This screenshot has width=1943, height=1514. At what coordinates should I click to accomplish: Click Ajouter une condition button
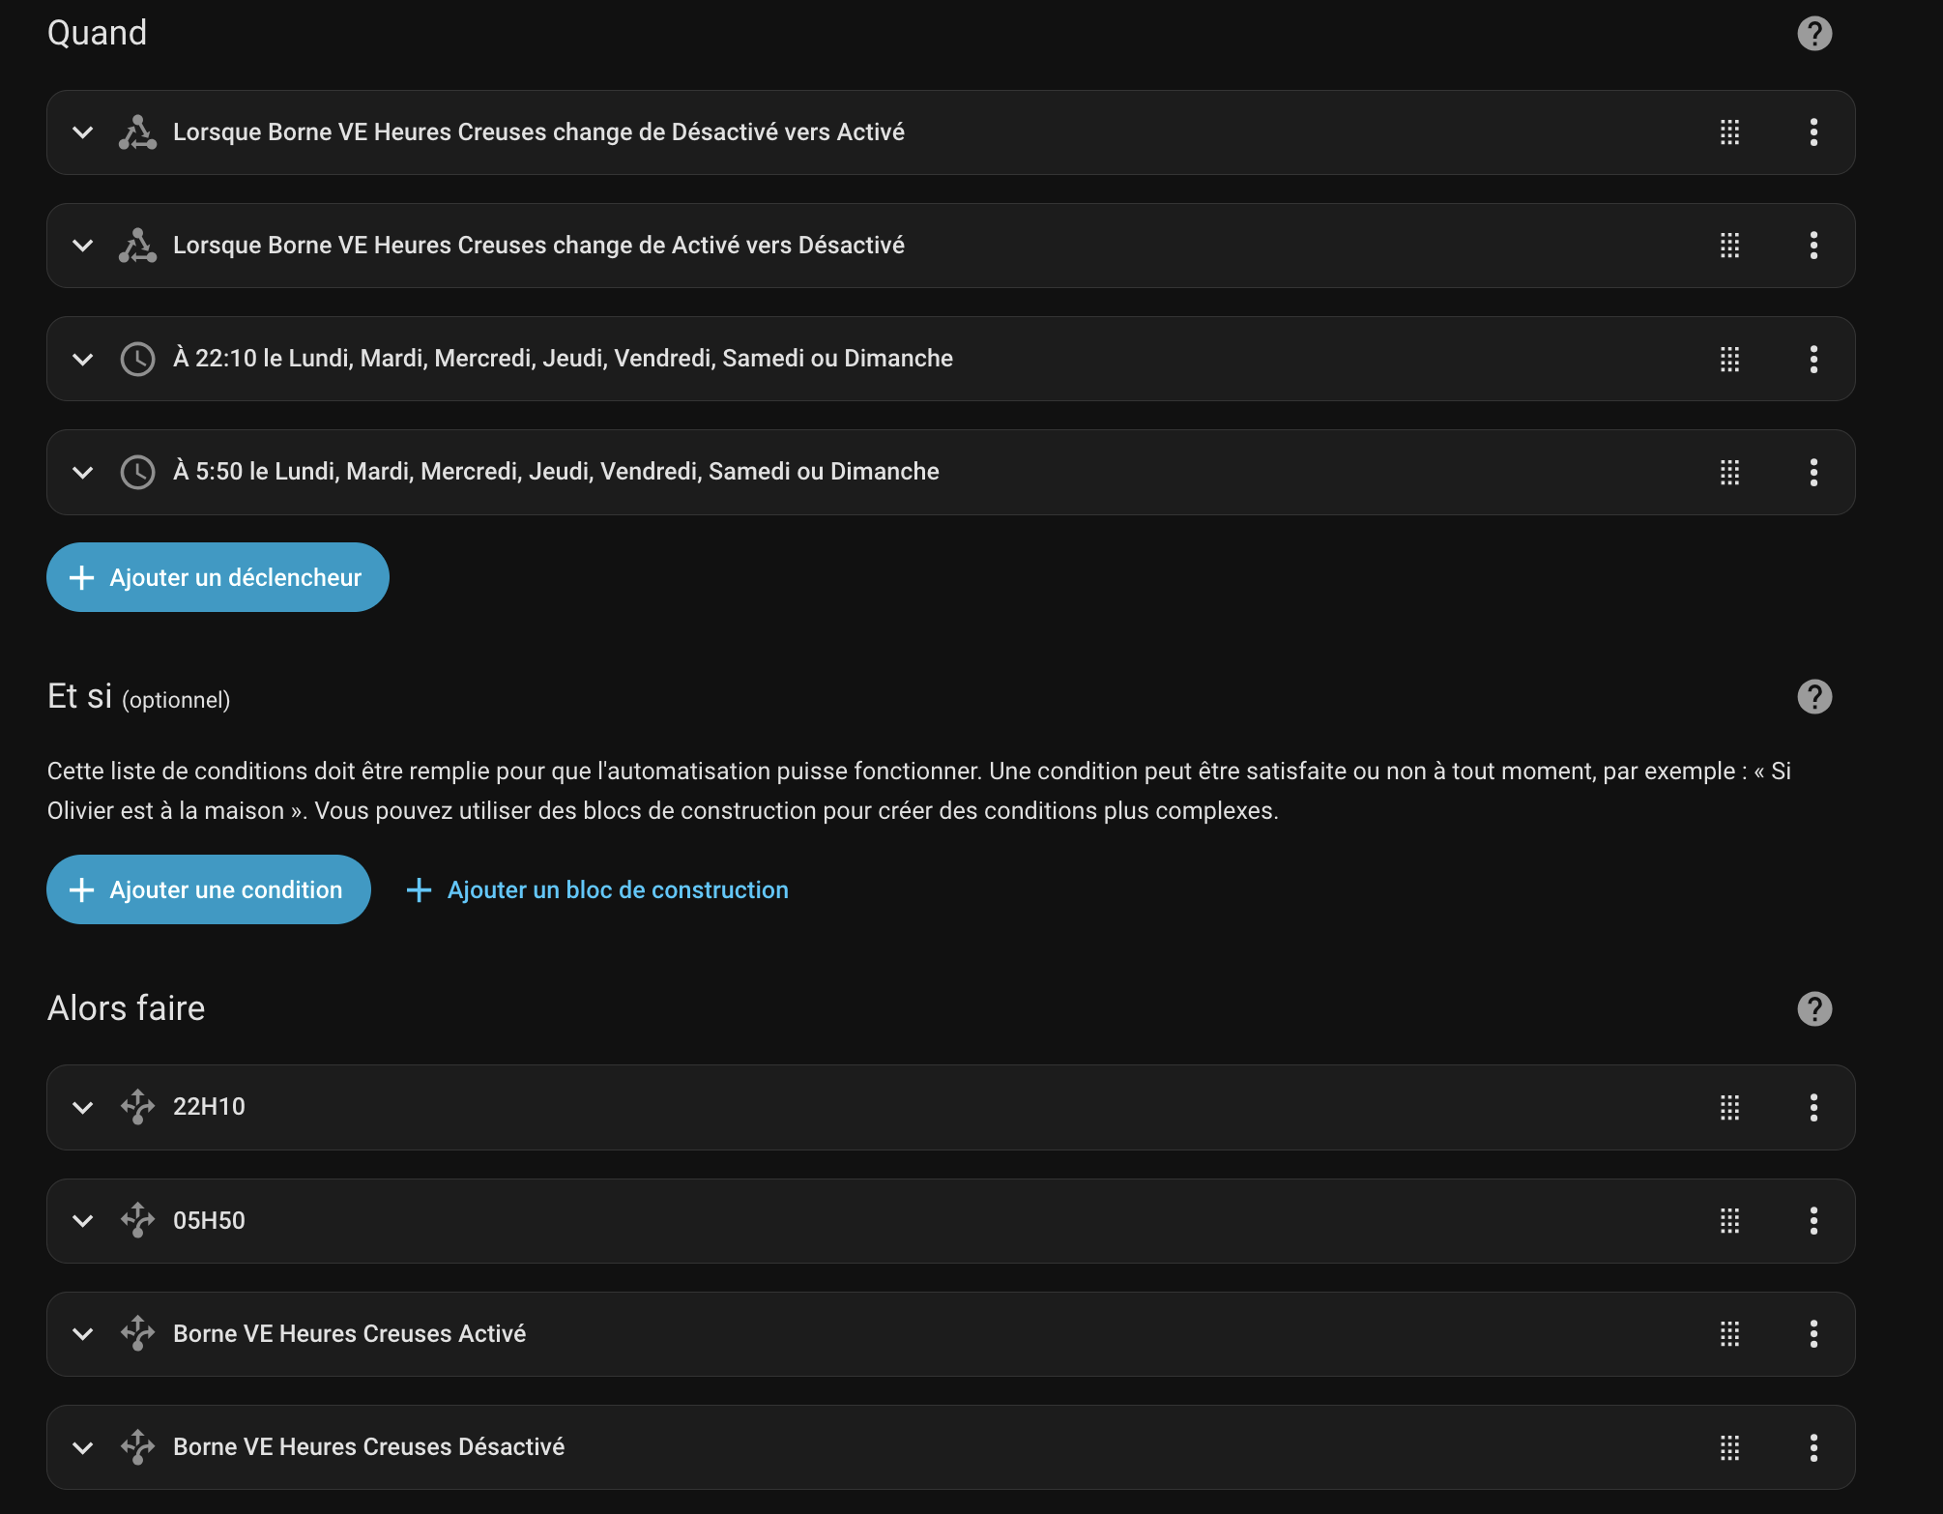(x=209, y=889)
